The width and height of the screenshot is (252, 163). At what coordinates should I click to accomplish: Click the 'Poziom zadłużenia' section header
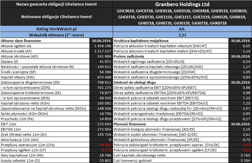pyautogui.click(x=129, y=56)
